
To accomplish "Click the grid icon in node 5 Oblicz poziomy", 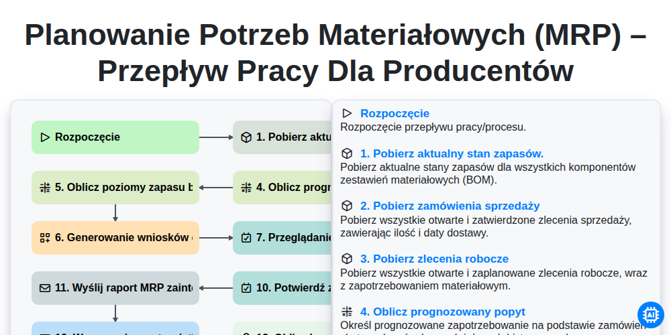I will [45, 188].
